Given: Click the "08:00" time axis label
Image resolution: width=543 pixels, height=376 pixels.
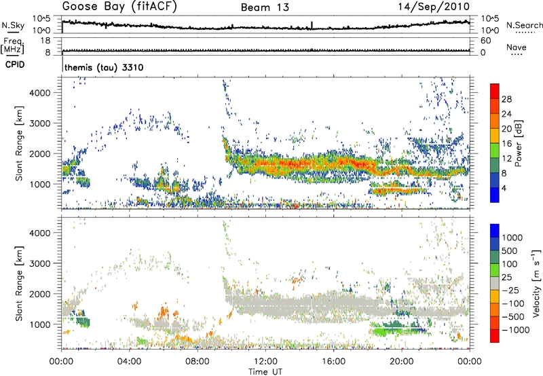Looking at the screenshot, I should pyautogui.click(x=197, y=362).
